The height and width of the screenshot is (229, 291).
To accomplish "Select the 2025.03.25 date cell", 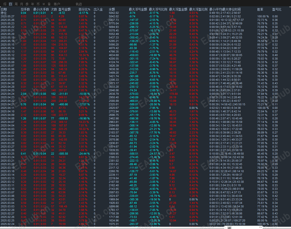I will tap(8, 154).
